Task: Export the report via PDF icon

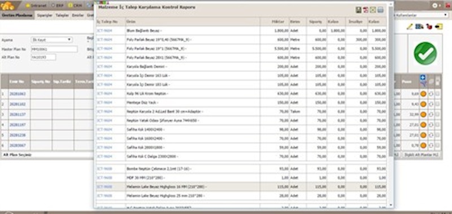Action: pyautogui.click(x=366, y=10)
